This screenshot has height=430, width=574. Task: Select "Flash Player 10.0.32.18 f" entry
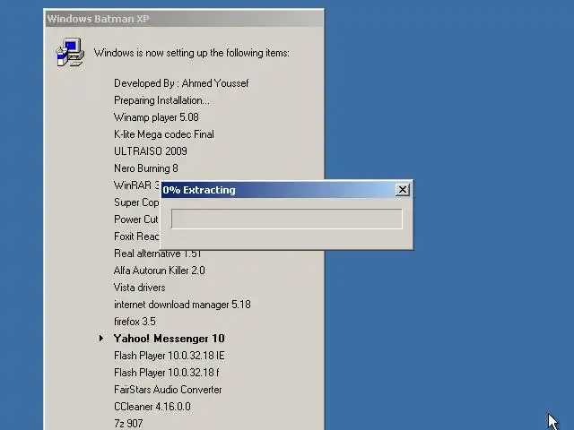pyautogui.click(x=167, y=373)
